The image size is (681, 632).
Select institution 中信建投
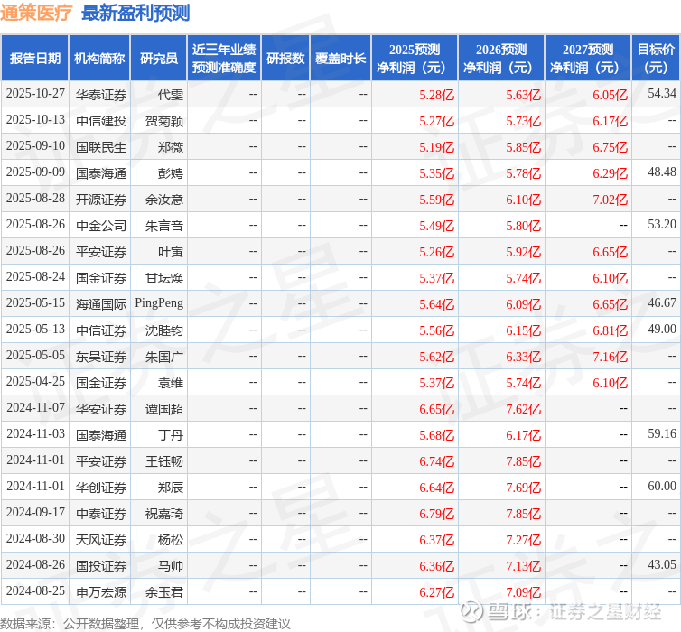coord(101,121)
